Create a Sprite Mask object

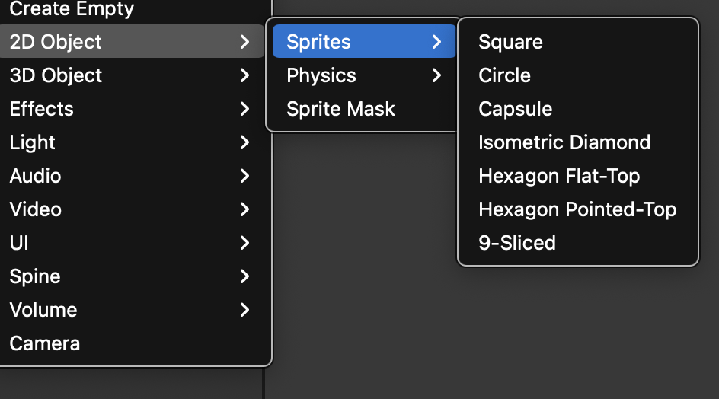tap(340, 109)
